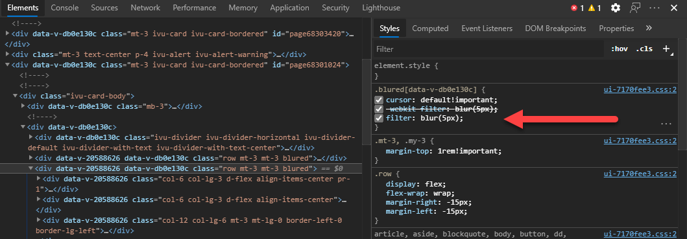Collapse the ivu-card-body div node
The image size is (687, 239).
tap(16, 96)
